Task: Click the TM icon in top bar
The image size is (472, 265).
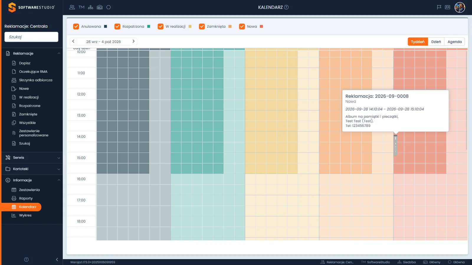Action: tap(81, 7)
